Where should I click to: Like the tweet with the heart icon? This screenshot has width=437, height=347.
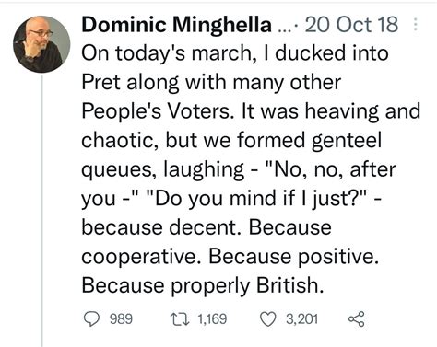tap(268, 319)
